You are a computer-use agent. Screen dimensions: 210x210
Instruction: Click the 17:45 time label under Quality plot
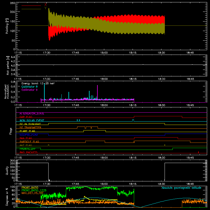coord(75,184)
